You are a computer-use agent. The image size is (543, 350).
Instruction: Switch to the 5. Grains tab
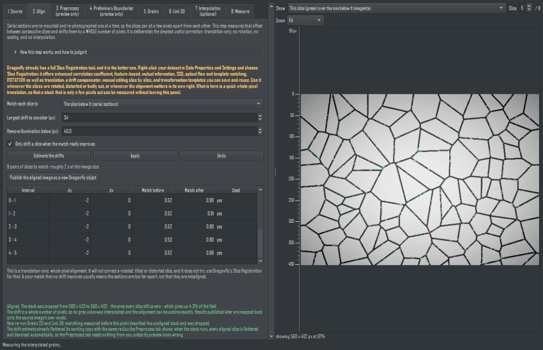(151, 11)
